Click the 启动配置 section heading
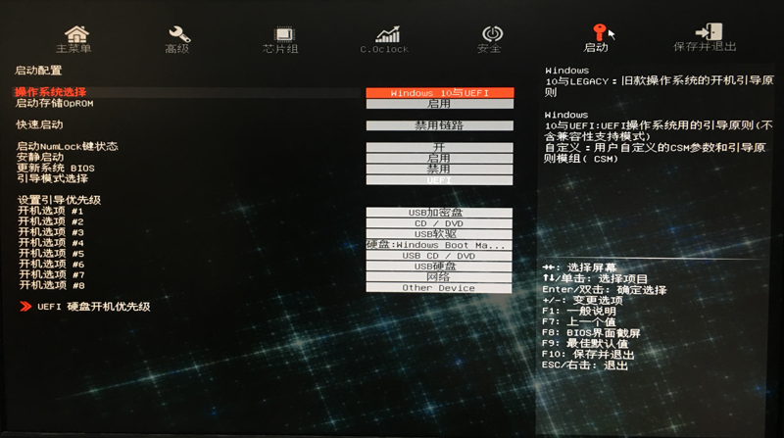 click(38, 71)
